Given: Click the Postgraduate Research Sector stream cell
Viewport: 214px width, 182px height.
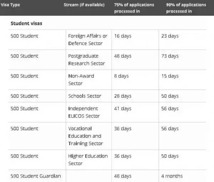Looking at the screenshot, I should (86, 59).
